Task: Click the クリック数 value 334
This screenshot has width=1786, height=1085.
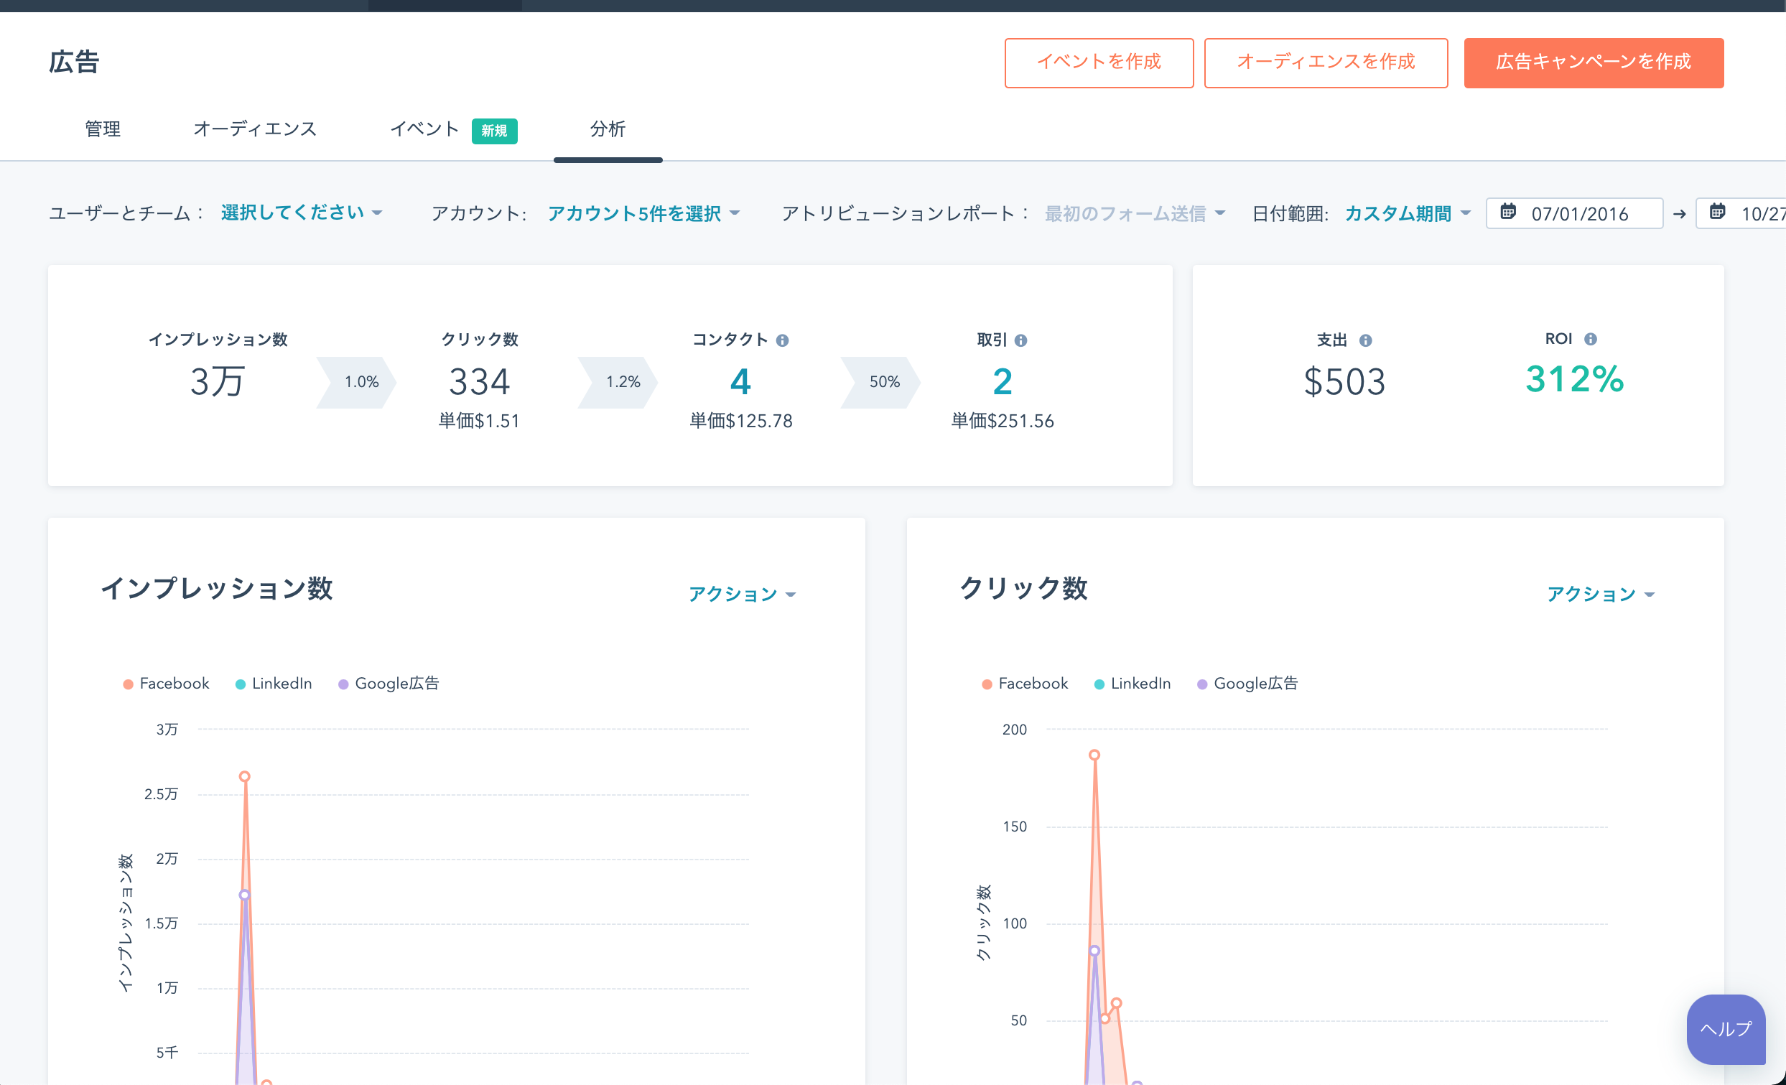Action: click(479, 381)
